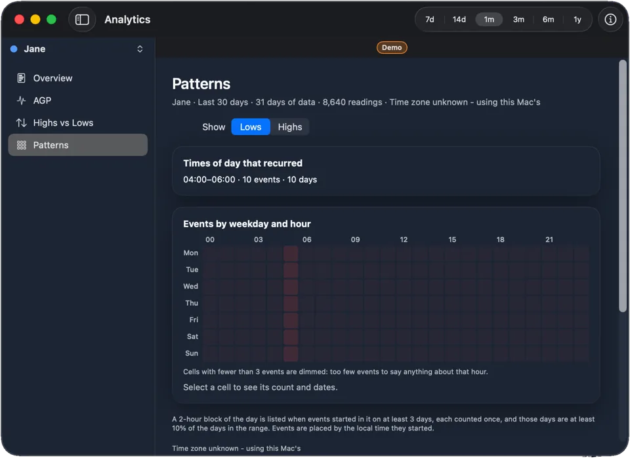
Task: Click the AGP waveform icon
Action: 21,100
